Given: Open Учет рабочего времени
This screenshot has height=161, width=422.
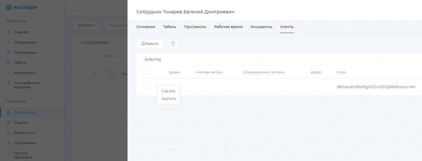Looking at the screenshot, I should [x=27, y=85].
